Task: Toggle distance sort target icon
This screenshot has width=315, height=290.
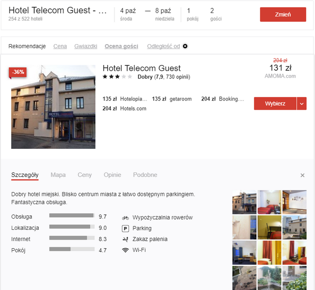Action: (x=185, y=47)
